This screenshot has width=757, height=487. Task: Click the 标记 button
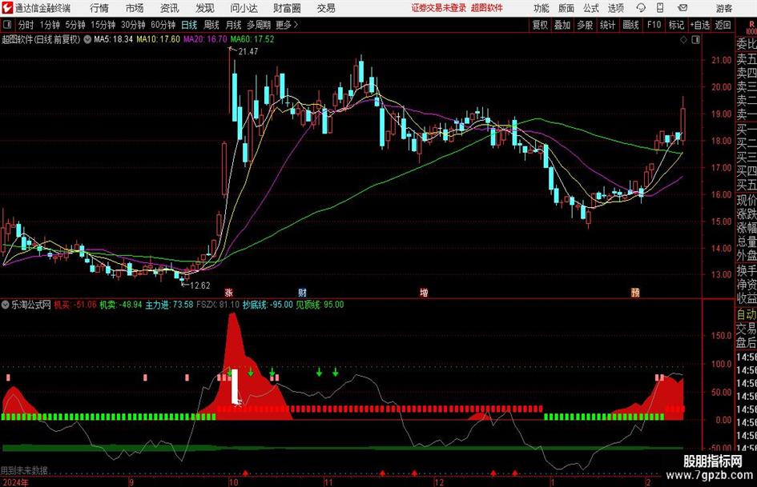676,25
